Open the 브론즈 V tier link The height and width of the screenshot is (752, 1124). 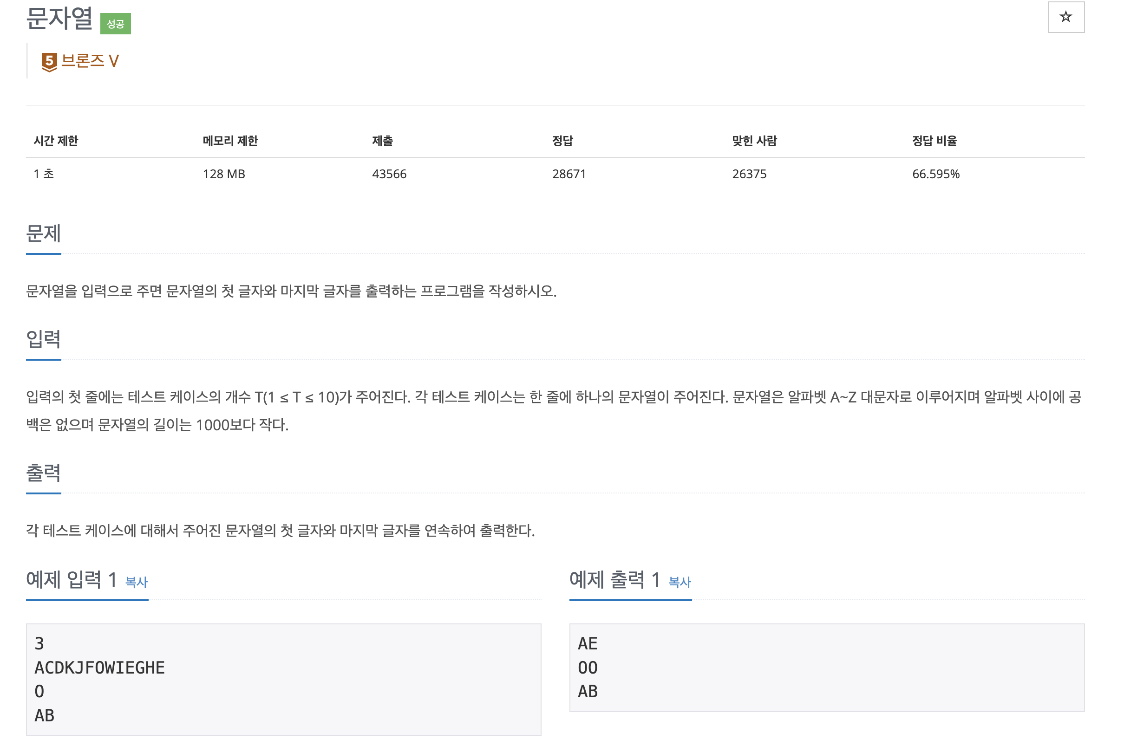coord(90,61)
